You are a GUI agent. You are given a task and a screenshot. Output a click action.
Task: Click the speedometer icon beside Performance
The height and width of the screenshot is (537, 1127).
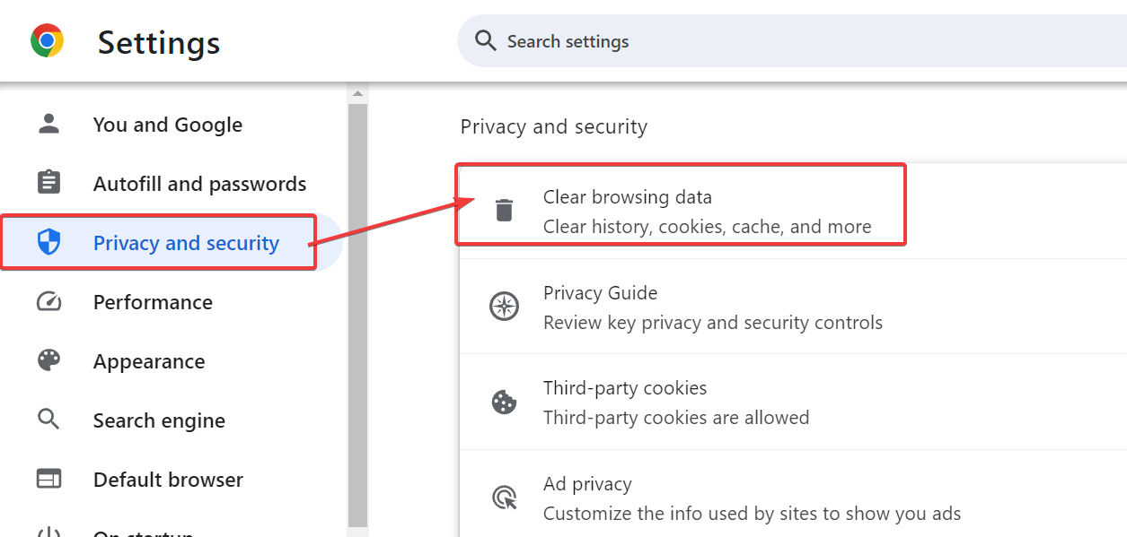[x=47, y=301]
